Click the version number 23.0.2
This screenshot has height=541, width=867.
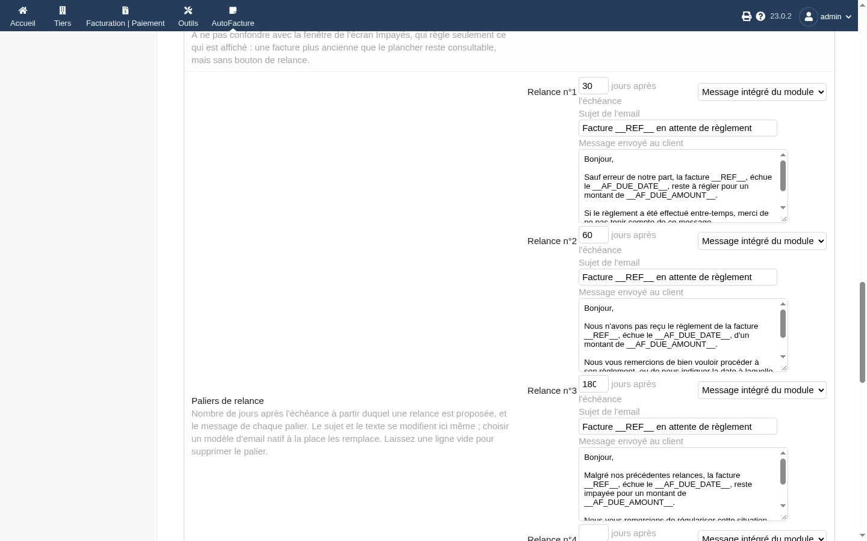(781, 16)
